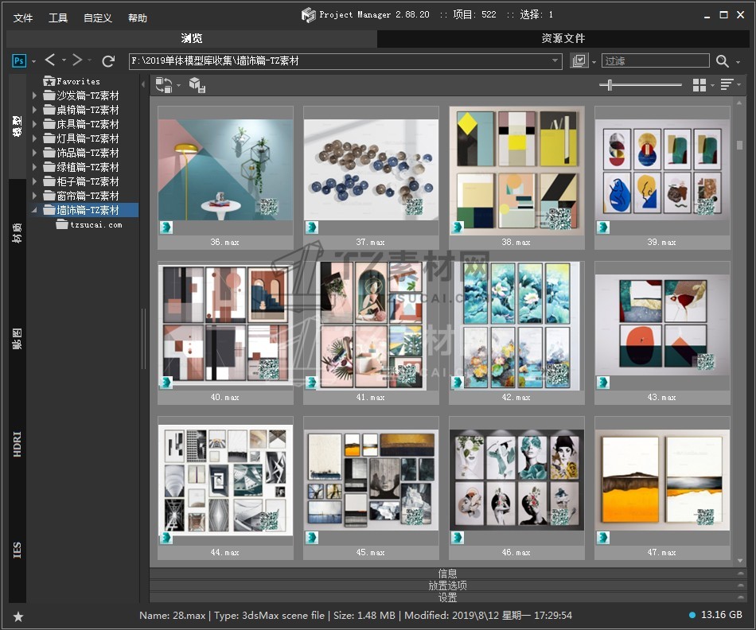Open the 工具 menu
The width and height of the screenshot is (756, 630).
click(x=58, y=18)
